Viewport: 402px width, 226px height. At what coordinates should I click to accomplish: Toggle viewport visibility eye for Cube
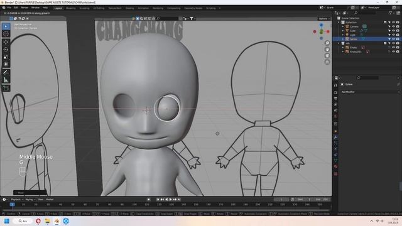coord(393,31)
